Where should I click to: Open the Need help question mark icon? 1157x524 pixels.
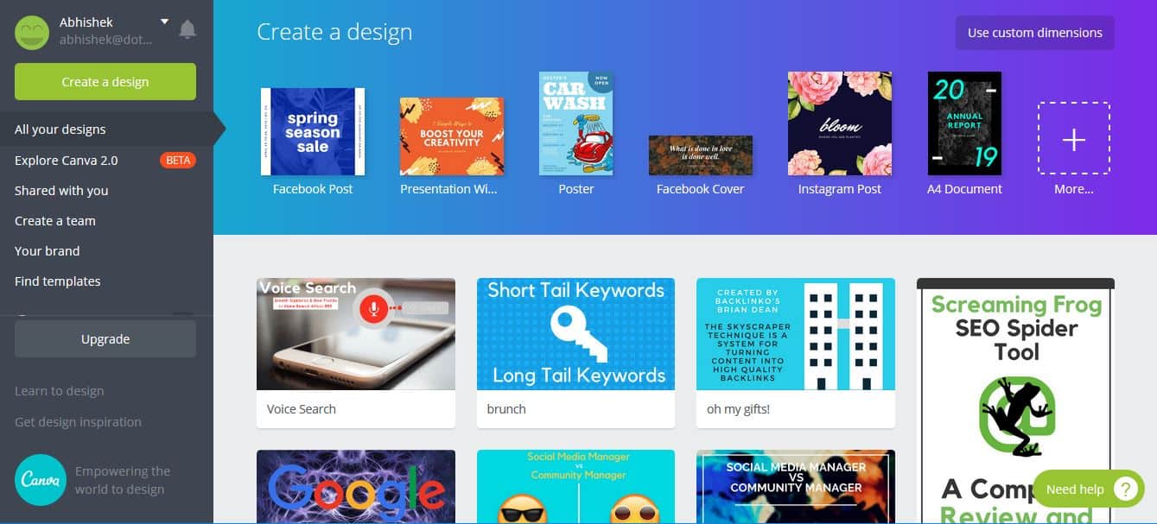click(1125, 489)
